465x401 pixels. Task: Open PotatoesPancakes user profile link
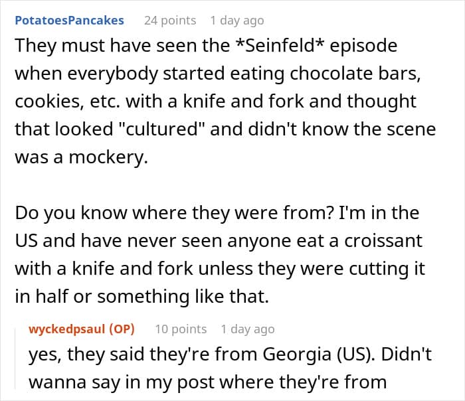point(69,20)
